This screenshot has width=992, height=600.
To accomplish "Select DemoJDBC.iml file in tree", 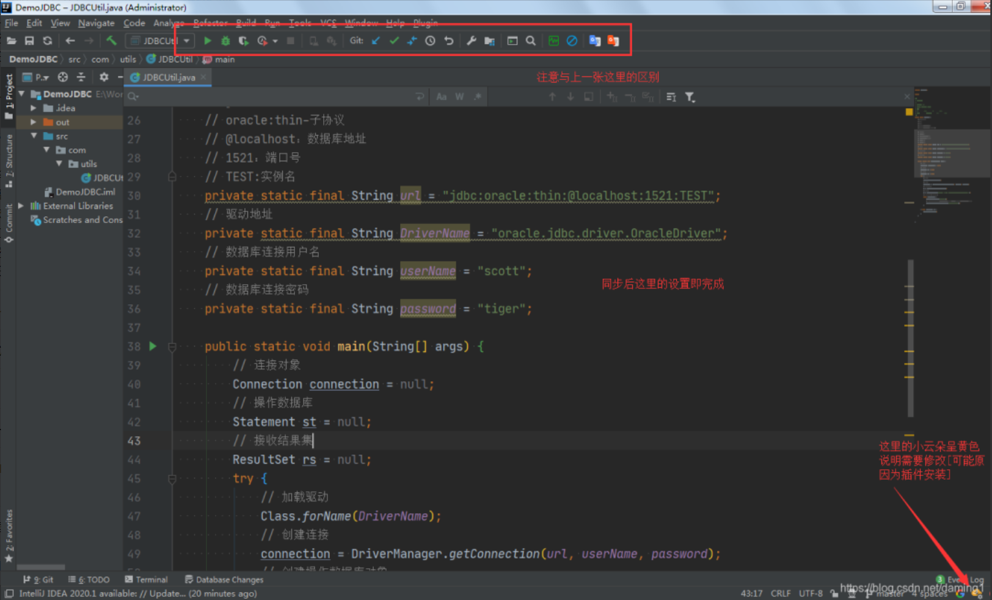I will [79, 192].
